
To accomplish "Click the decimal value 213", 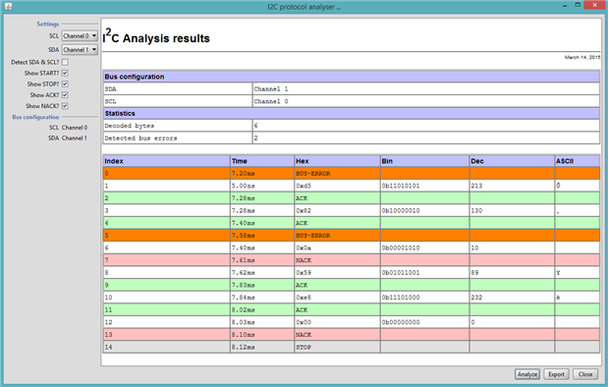I will [476, 186].
